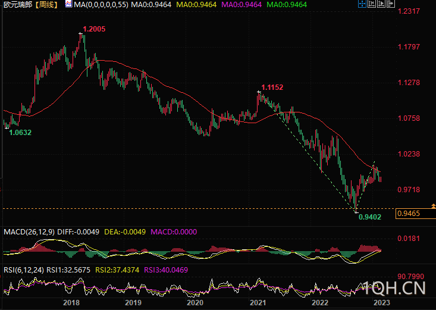Open MACD(26,12,9) indicator parameters
This screenshot has width=436, height=310.
(x=29, y=231)
